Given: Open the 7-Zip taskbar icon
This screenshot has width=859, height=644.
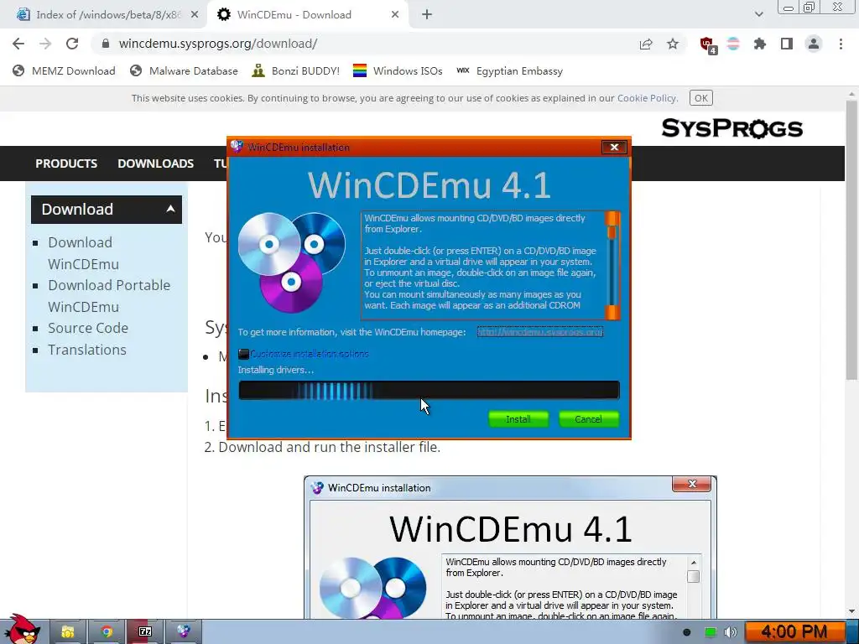Looking at the screenshot, I should (145, 632).
